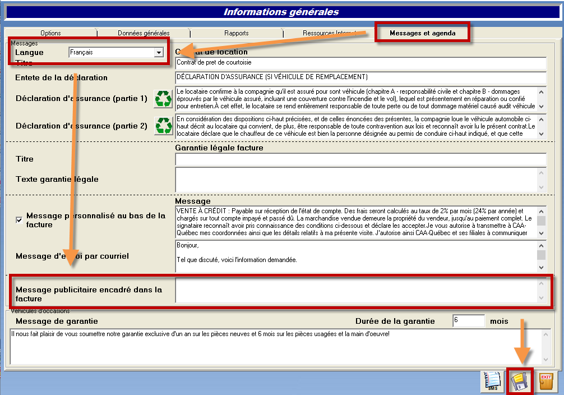Click the recycle icon for Déclaration d'assurance (partie 2)
The height and width of the screenshot is (395, 564).
point(163,126)
